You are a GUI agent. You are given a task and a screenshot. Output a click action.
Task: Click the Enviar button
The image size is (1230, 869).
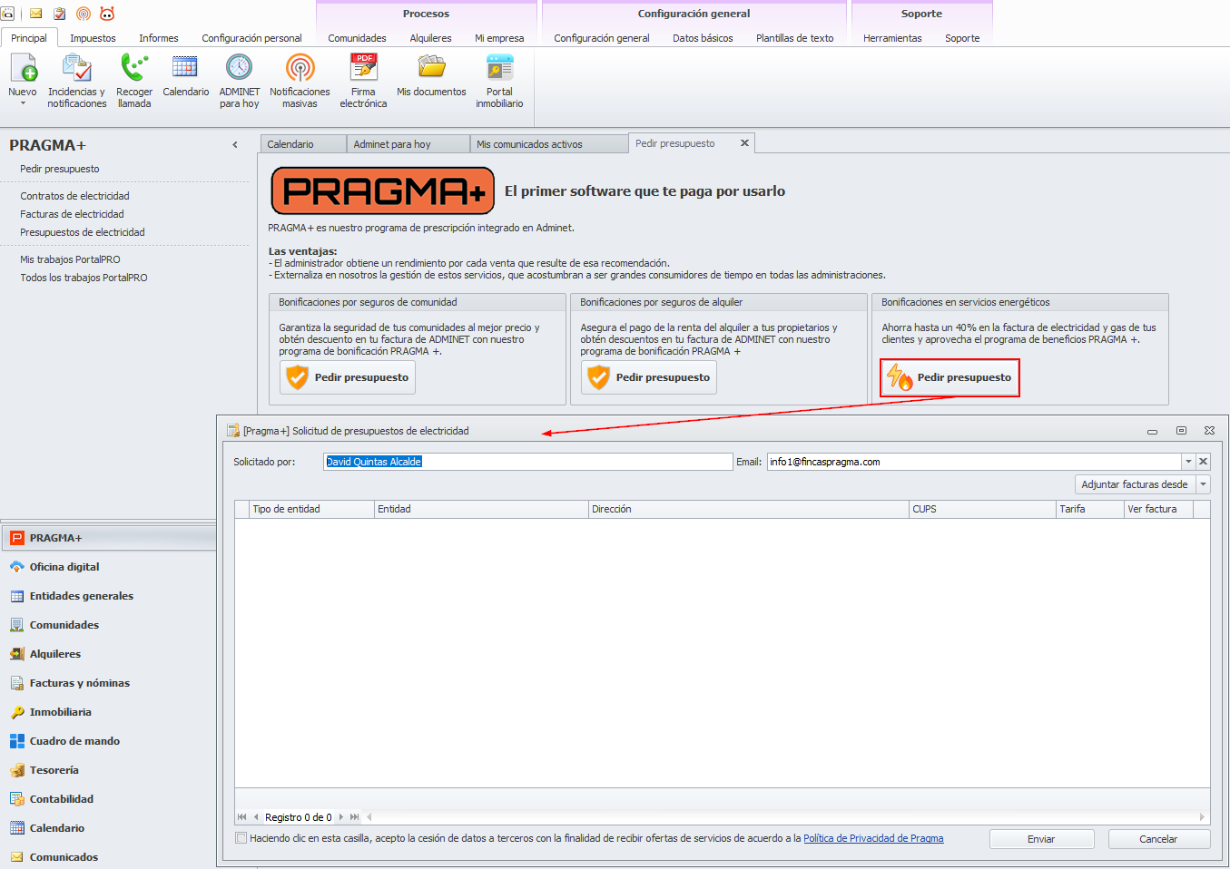pyautogui.click(x=1041, y=839)
